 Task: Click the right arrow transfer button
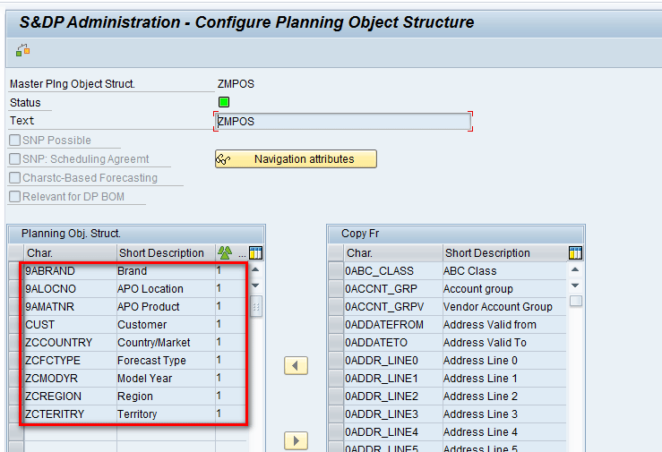tap(296, 440)
